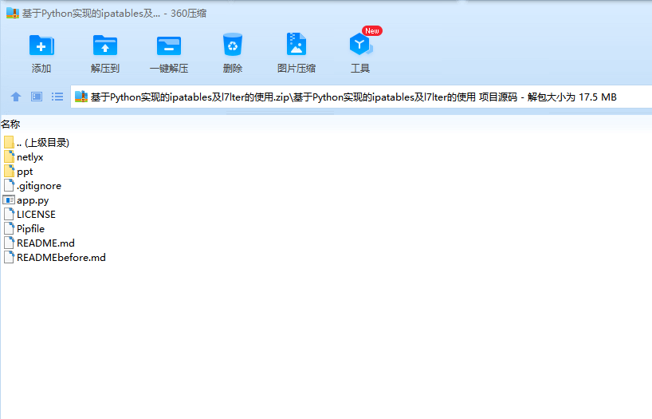This screenshot has width=652, height=419.
Task: Select the netlyx folder icon
Action: click(x=9, y=157)
